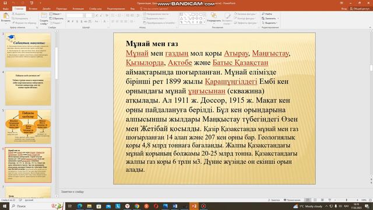
Task: Click the clear formatting icon
Action: pyautogui.click(x=107, y=15)
